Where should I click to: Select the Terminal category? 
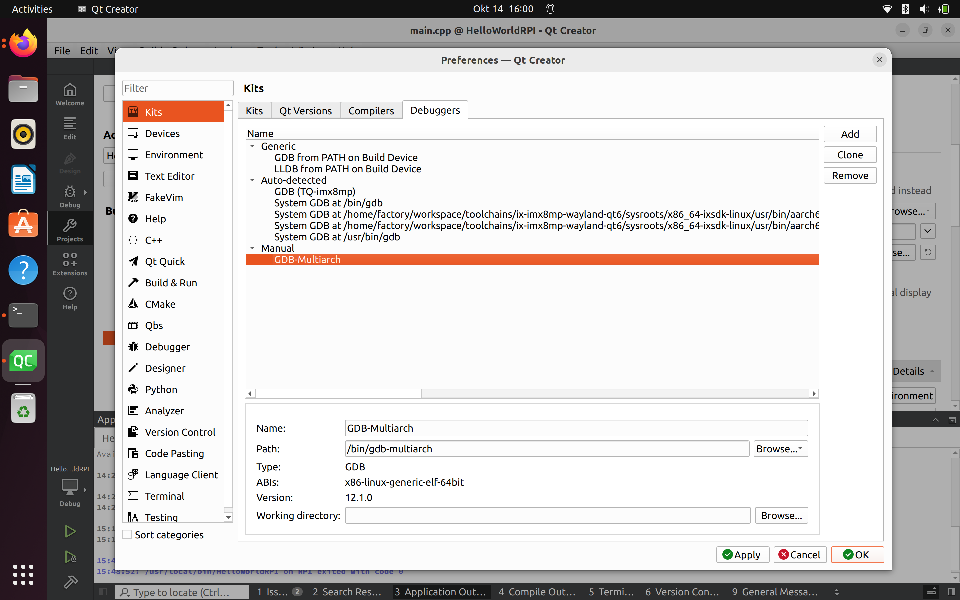(x=173, y=496)
